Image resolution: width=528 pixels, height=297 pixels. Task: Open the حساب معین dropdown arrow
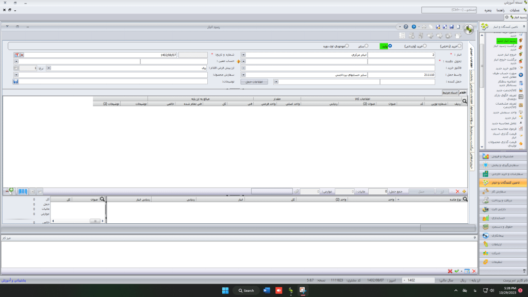click(16, 61)
